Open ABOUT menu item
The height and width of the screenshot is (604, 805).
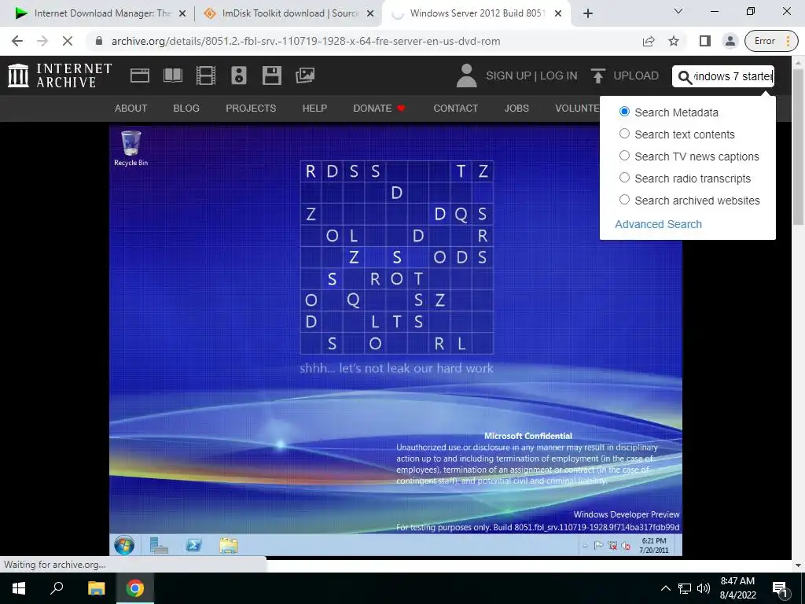coord(131,109)
